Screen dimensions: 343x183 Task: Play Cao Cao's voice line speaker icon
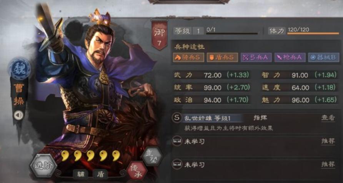18,115
